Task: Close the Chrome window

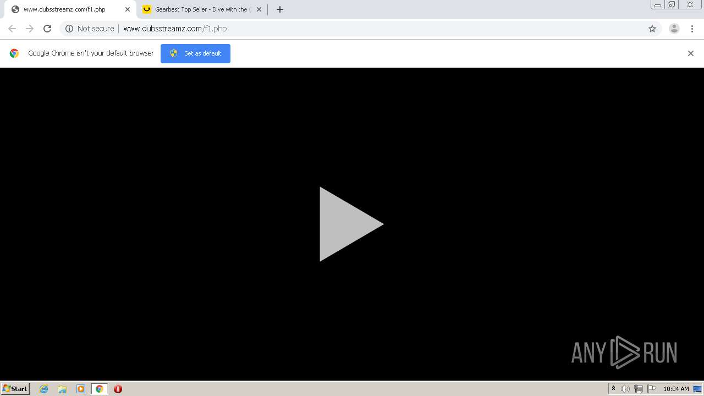Action: 690,5
